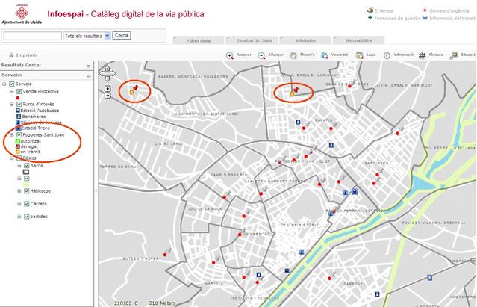Click the Imprimir print icon
Viewport: 477px width, 307px height.
coord(11,55)
